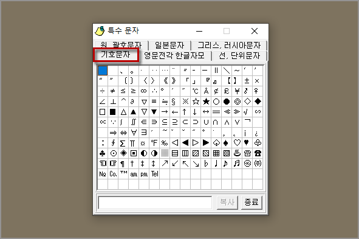The width and height of the screenshot is (359, 239).
Task: Pick the inverted question mark ¿ symbol
Action: point(258,133)
